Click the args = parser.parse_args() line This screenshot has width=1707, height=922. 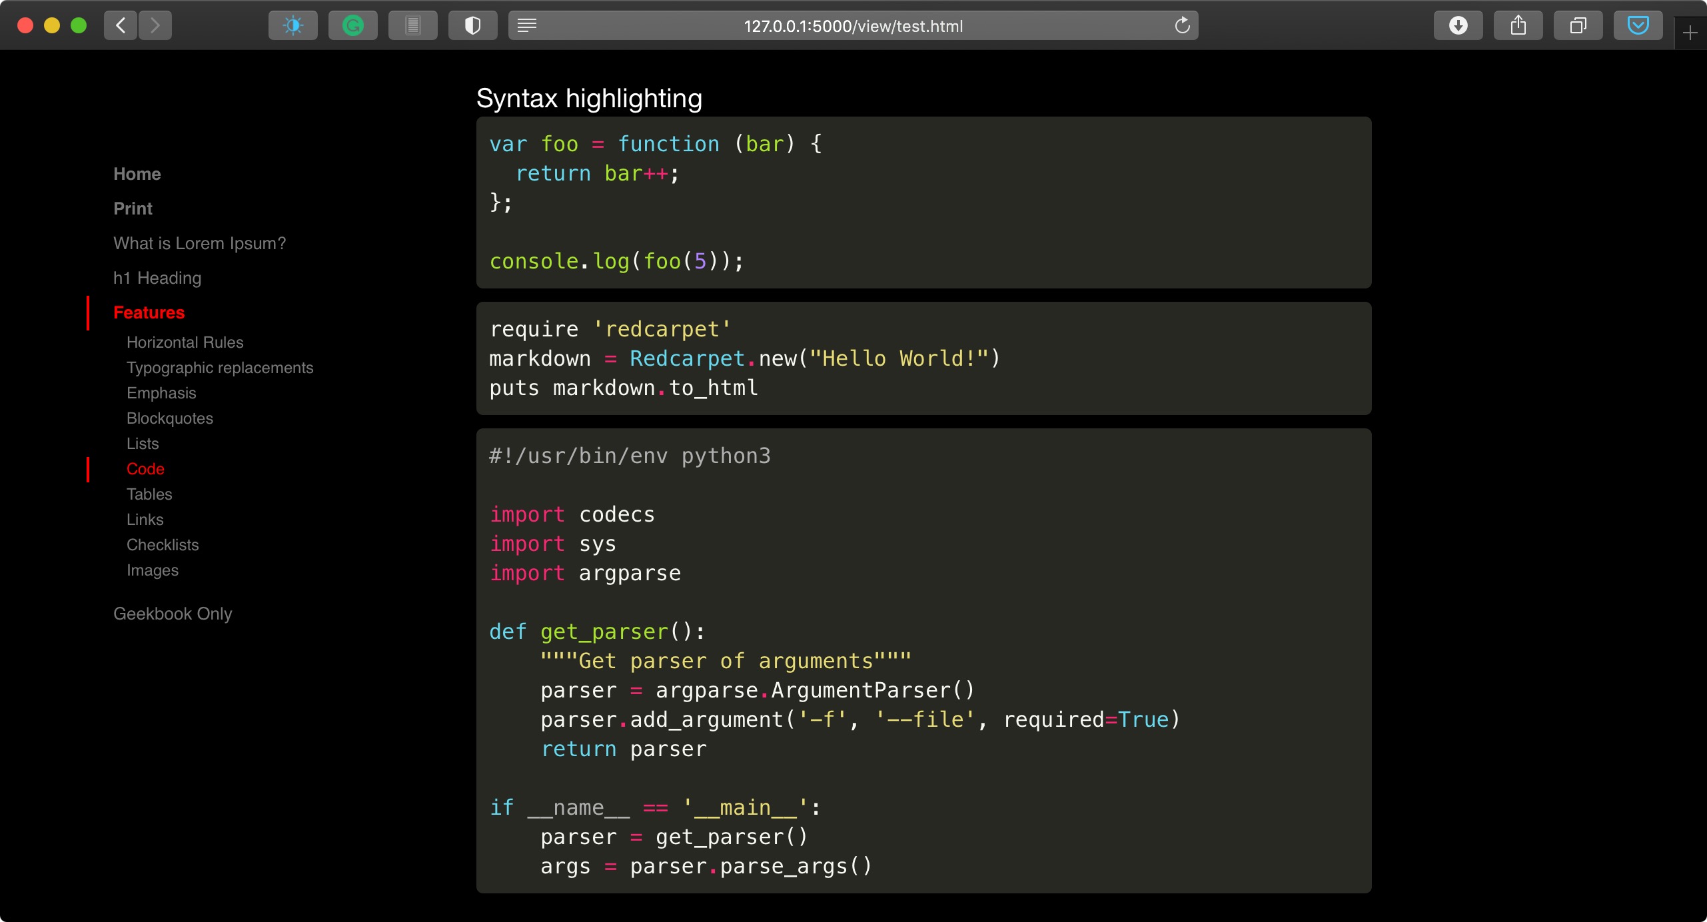706,866
